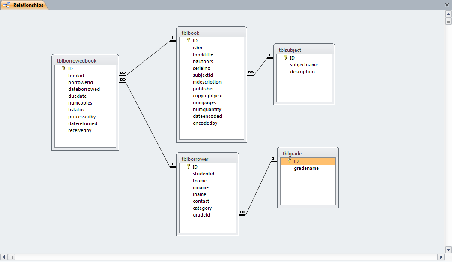This screenshot has width=452, height=262.
Task: Close the Relationships window with the X
Action: click(446, 5)
